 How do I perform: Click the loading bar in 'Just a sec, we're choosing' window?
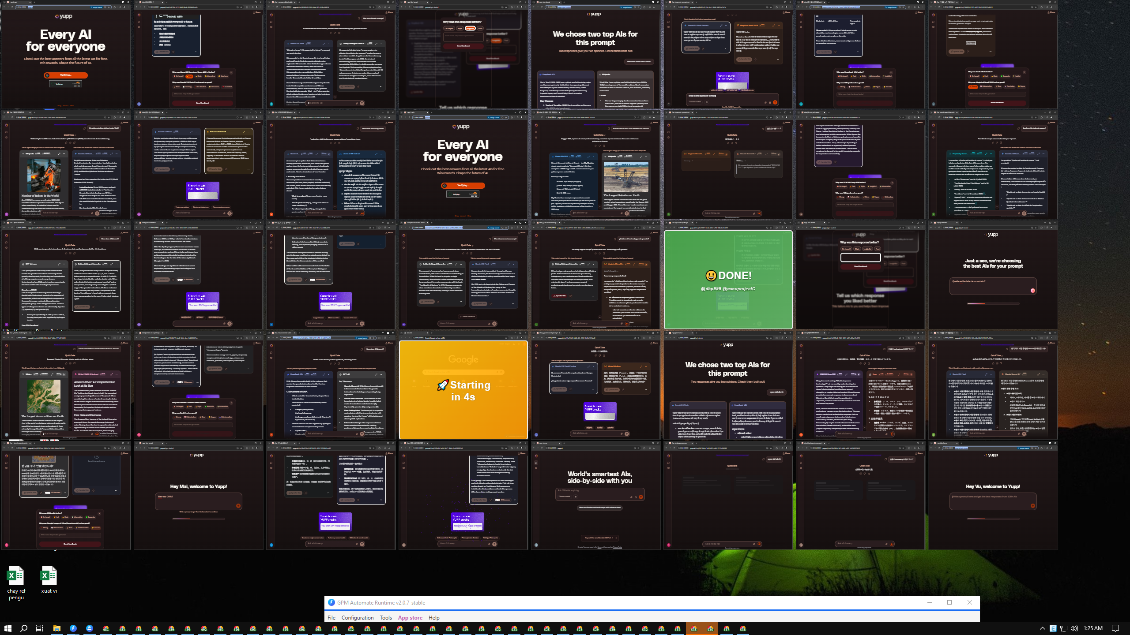[993, 303]
